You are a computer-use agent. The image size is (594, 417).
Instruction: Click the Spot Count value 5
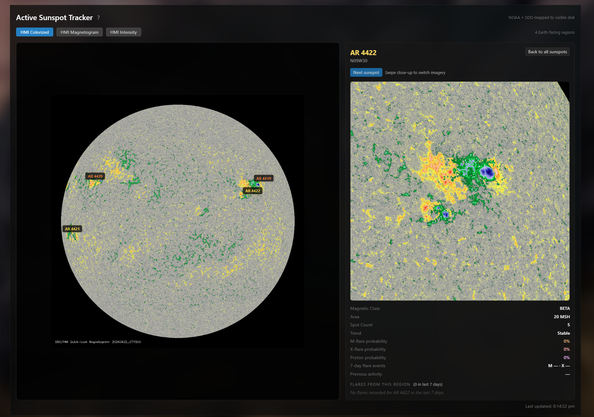[569, 325]
